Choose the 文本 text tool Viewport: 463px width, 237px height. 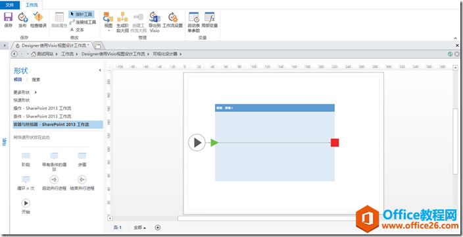(x=77, y=30)
